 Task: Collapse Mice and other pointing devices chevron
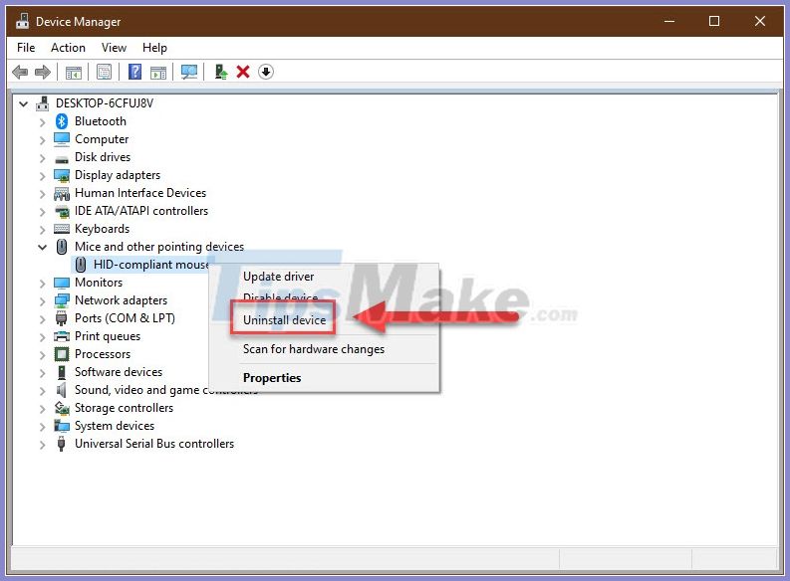coord(42,248)
